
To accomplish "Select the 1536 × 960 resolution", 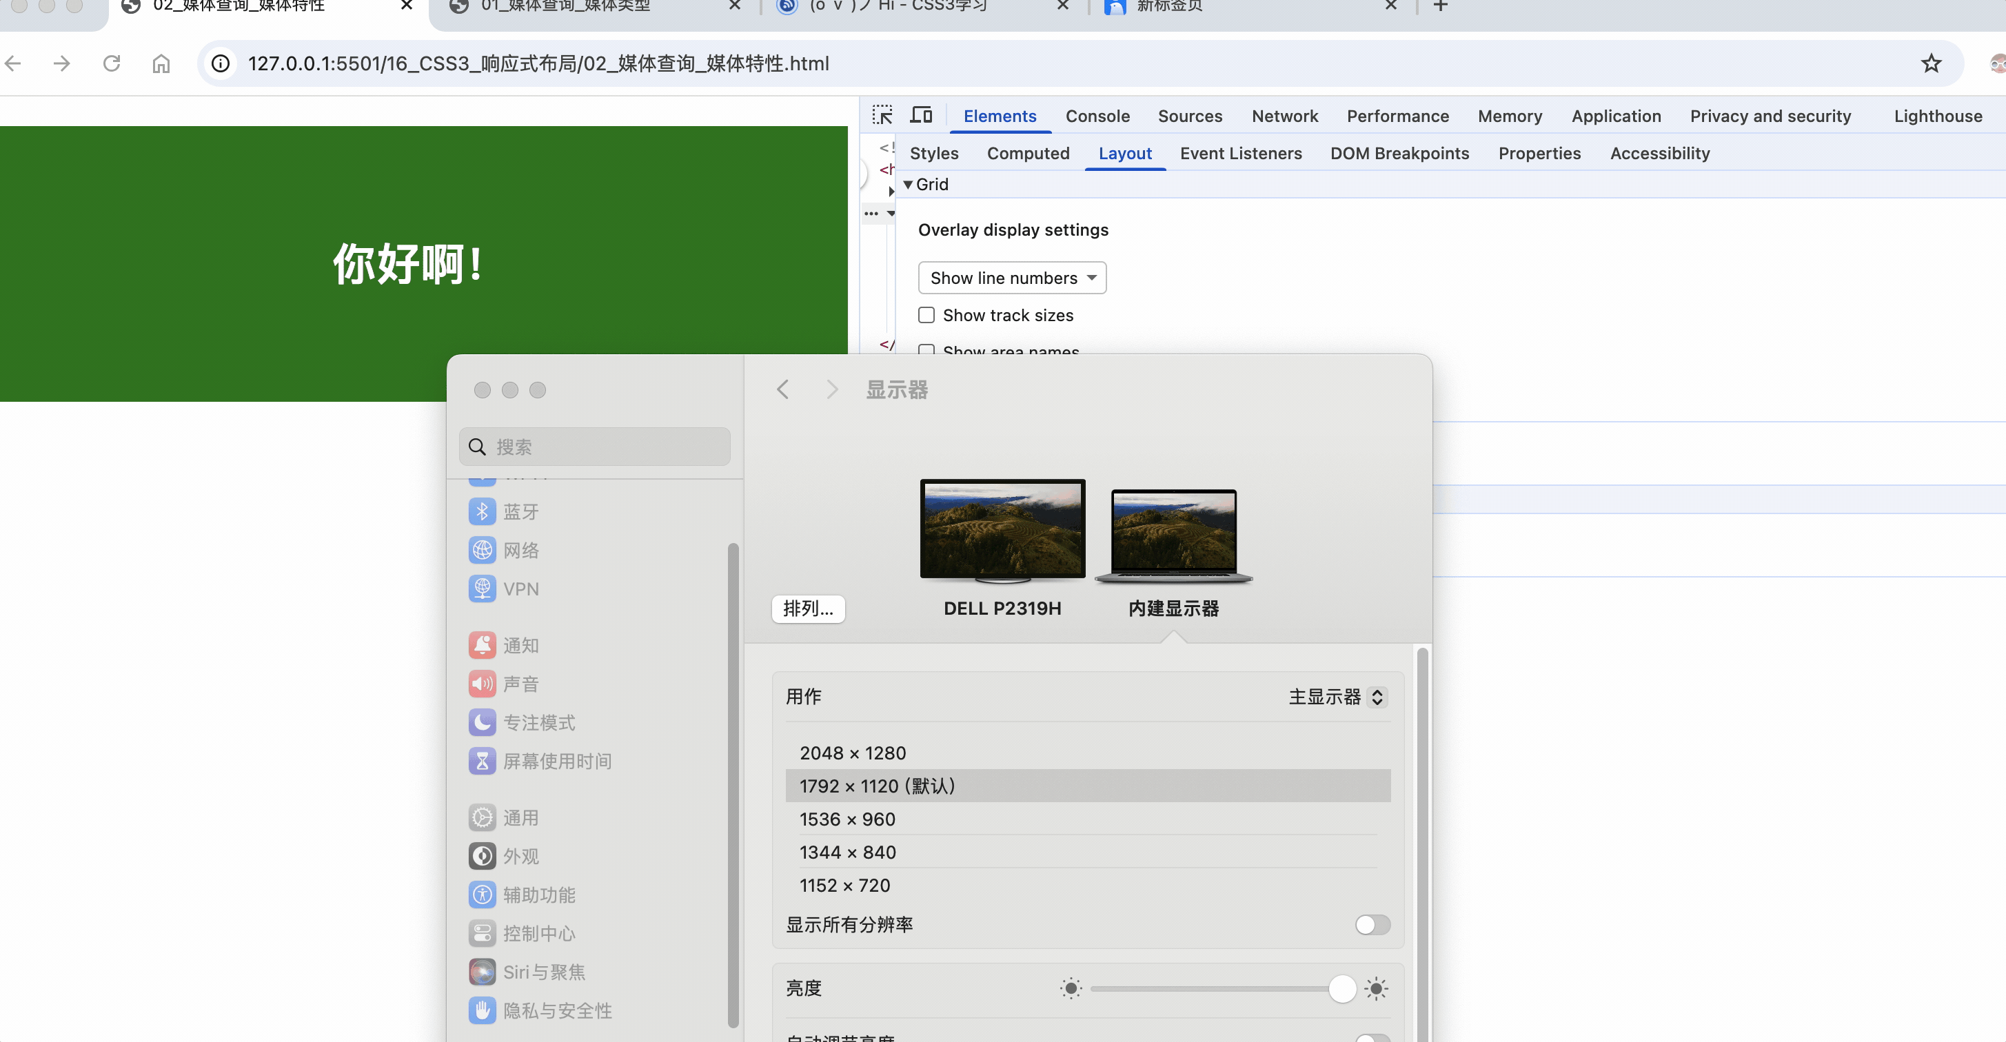I will (847, 819).
